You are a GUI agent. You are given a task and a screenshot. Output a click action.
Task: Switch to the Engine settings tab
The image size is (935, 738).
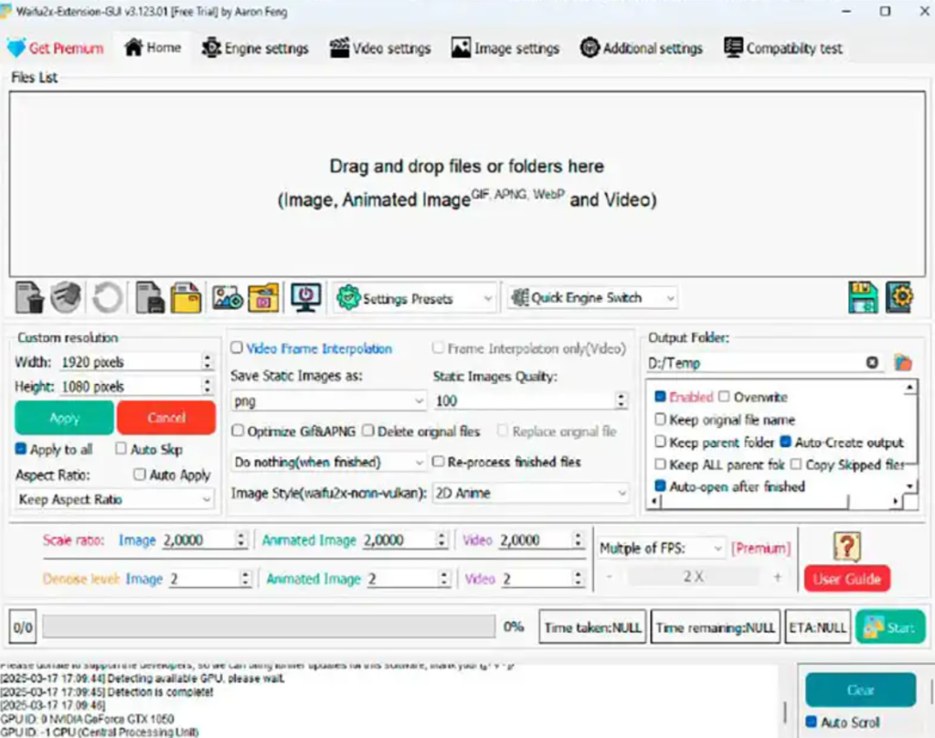point(255,48)
